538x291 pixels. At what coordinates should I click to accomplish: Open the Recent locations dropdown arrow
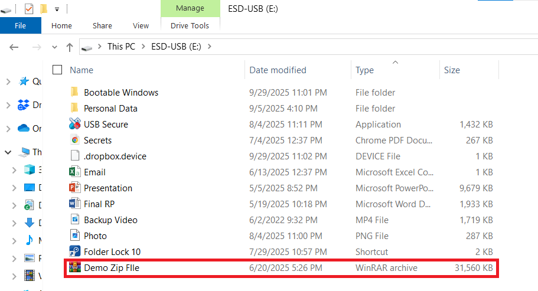(x=54, y=47)
